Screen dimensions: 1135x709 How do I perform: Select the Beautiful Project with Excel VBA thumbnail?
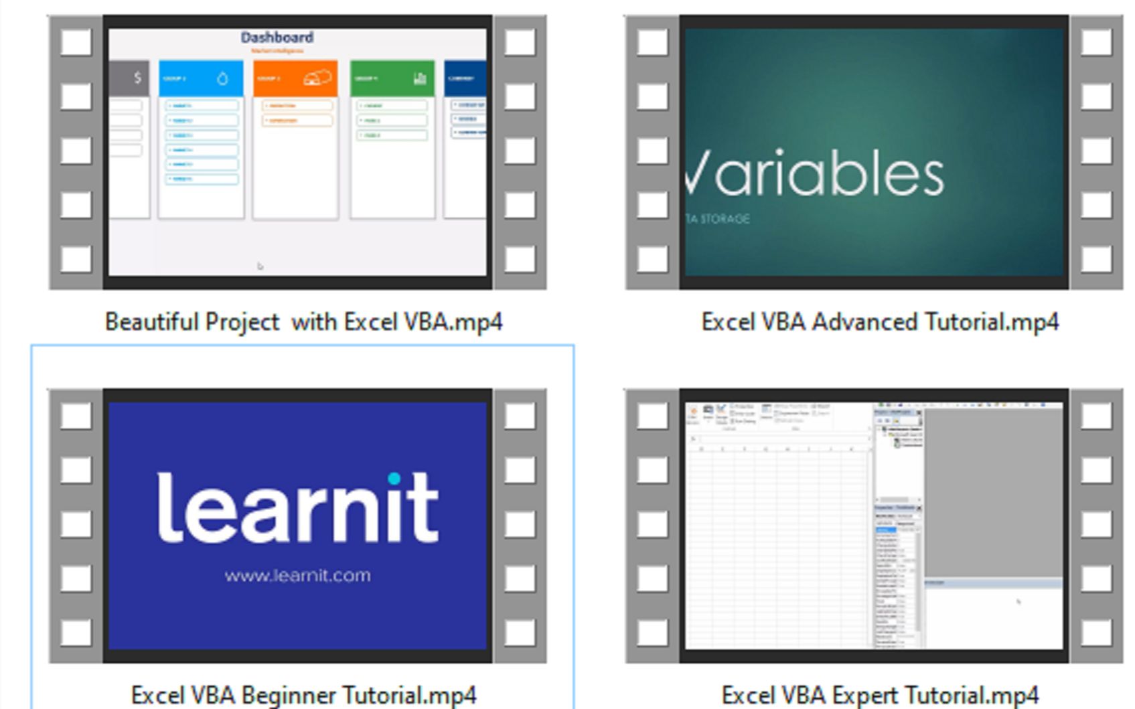click(297, 153)
